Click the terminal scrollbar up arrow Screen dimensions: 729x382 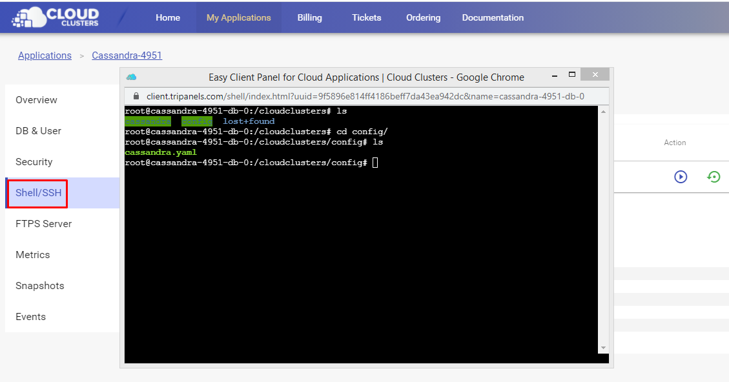pos(604,112)
